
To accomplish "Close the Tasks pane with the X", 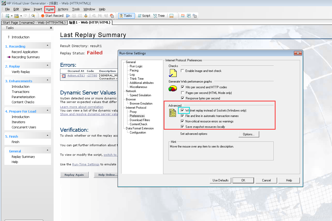I will coord(51,28).
